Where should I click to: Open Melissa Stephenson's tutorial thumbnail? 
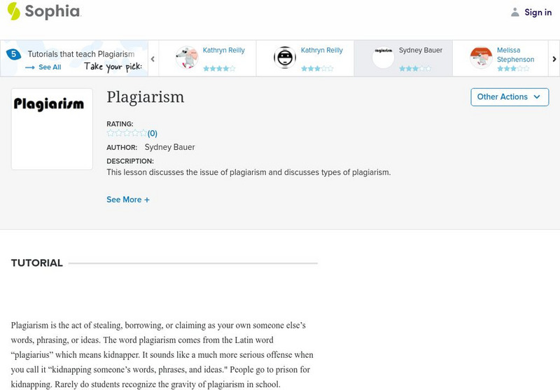[x=481, y=57]
